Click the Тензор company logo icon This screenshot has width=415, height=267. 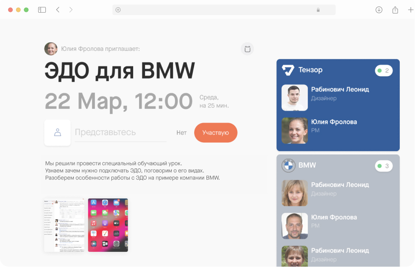pos(288,70)
